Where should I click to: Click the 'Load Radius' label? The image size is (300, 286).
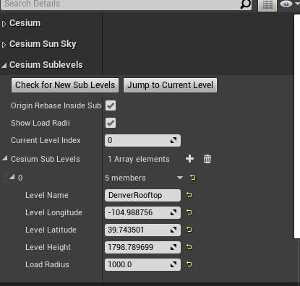47,264
